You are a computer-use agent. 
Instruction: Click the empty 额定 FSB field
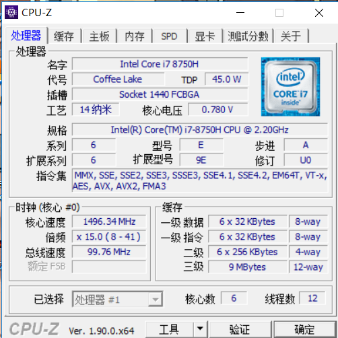point(109,267)
